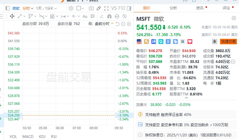Viewport: 239px width, 140px height.
Task: Click the 加拿大 38.800 quote row
Action: [x=163, y=105]
